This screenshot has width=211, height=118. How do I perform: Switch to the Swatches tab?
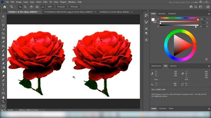pyautogui.click(x=162, y=14)
